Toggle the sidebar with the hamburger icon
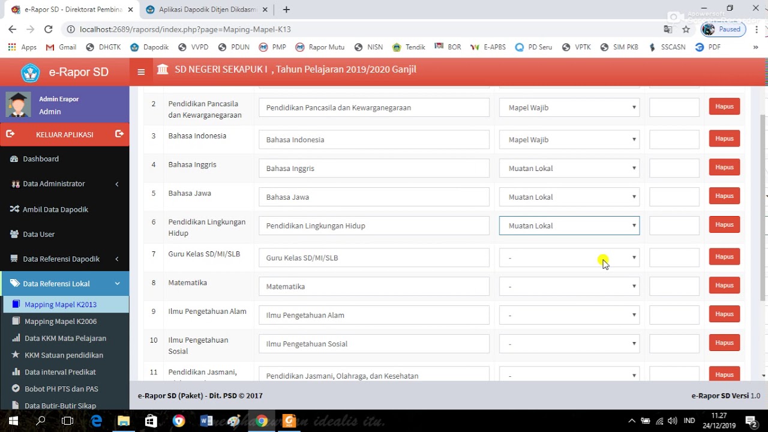The width and height of the screenshot is (768, 432). 141,71
